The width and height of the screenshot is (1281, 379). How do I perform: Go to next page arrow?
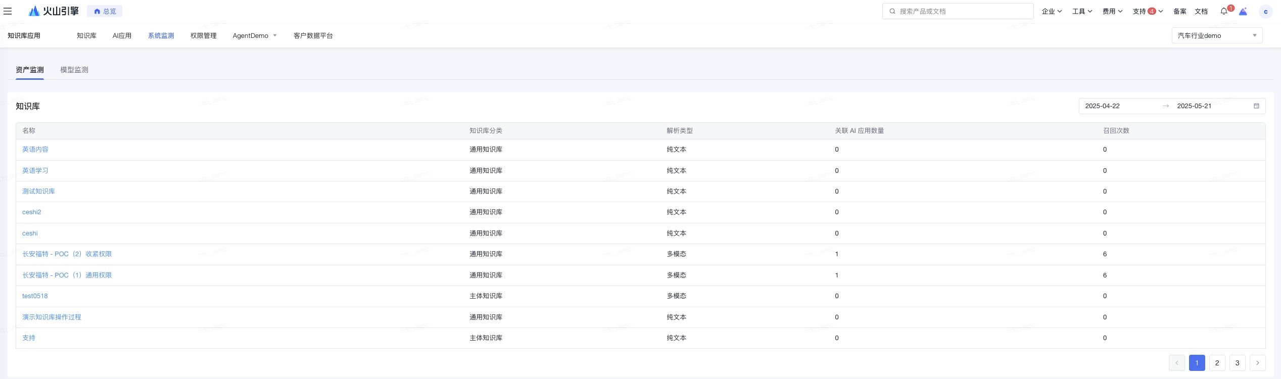(1257, 363)
